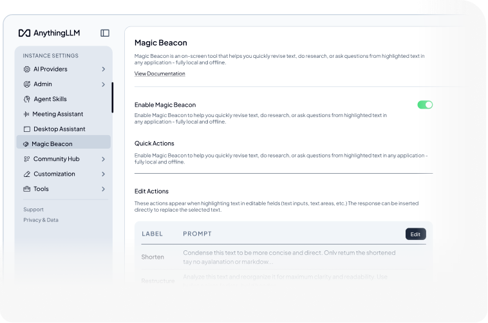Click the Community Hub icon

coord(27,159)
